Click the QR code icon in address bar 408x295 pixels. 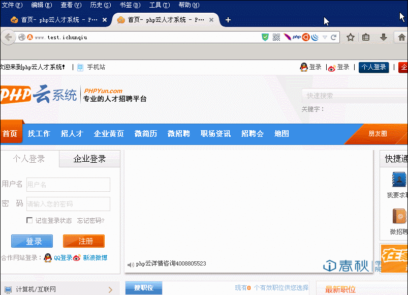276,37
